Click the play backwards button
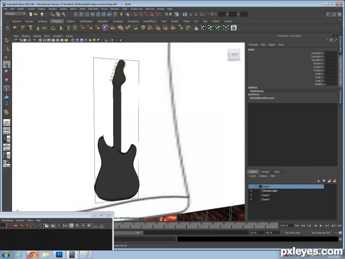345x259 pixels. (315, 226)
